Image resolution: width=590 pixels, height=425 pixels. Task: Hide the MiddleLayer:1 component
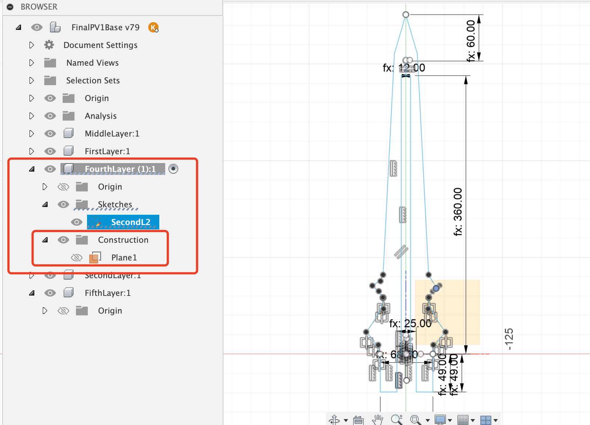[x=50, y=134]
